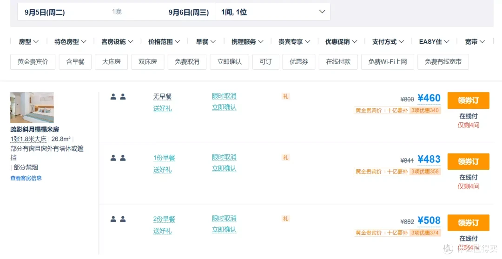Viewport: 502px width, 259px height.
Task: Open the 疏影斜月榻榻米房 room photo
Action: tap(32, 107)
